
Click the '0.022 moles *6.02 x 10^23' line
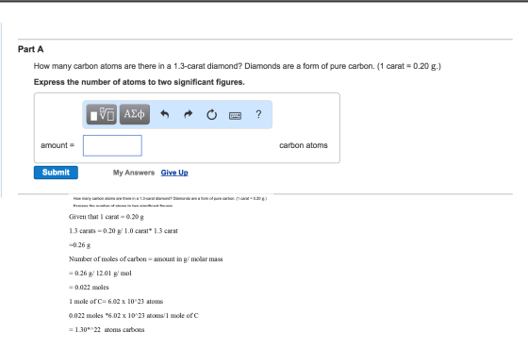[x=134, y=316]
